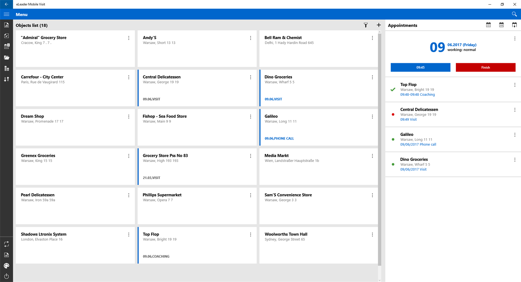Start synchronization from the sidebar arrows icon
This screenshot has width=521, height=282.
click(x=7, y=244)
